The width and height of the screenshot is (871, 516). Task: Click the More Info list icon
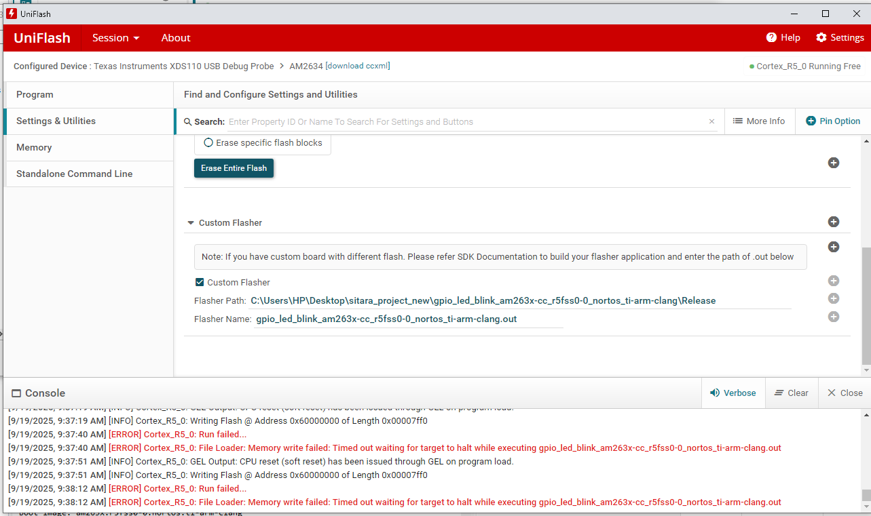tap(738, 121)
